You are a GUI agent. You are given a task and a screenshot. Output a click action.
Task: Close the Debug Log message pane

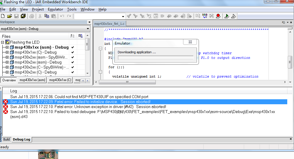pos(290,139)
